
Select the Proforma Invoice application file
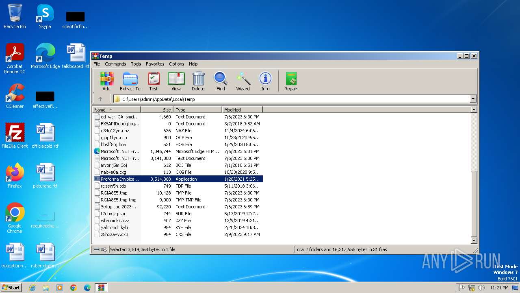tap(178, 179)
